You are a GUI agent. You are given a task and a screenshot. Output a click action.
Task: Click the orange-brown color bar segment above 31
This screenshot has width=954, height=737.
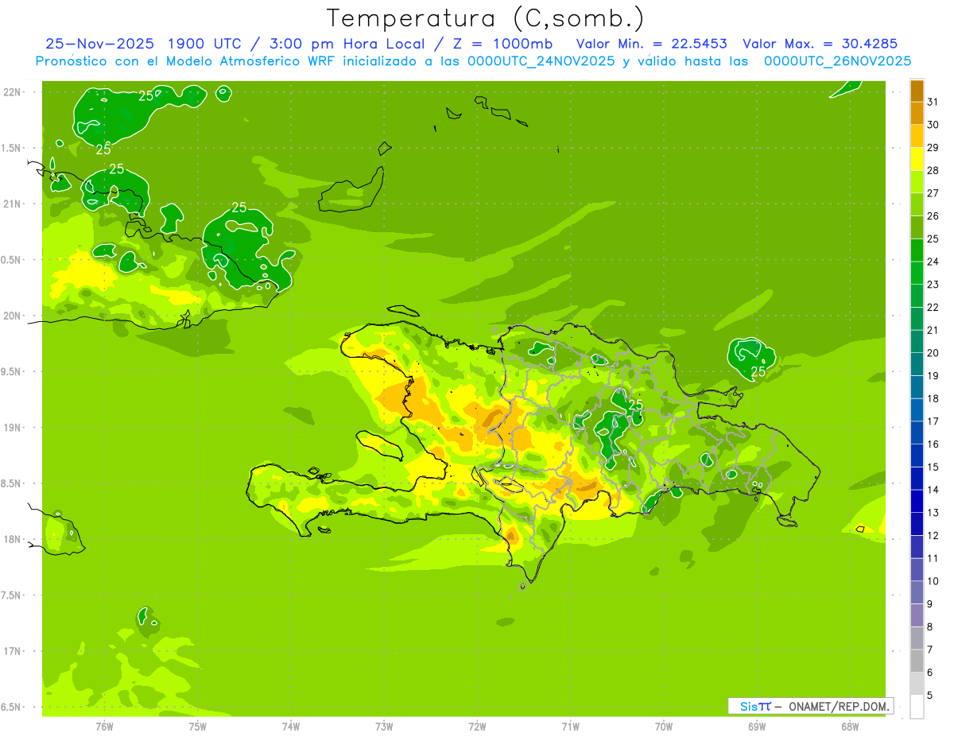click(917, 91)
